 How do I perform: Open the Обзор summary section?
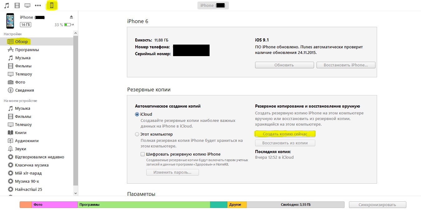coord(37,41)
